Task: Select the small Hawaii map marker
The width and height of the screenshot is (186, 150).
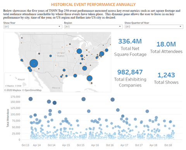Action: [x=16, y=78]
